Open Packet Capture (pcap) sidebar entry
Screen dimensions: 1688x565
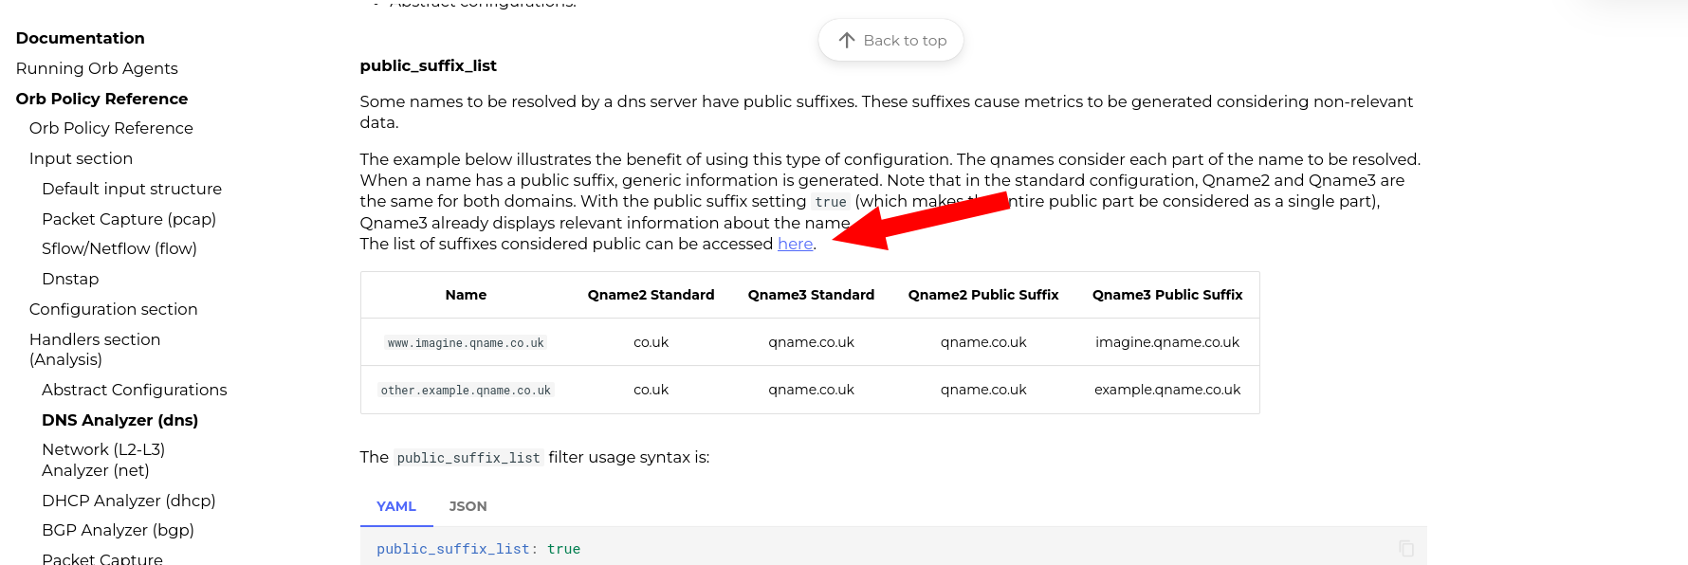click(x=129, y=219)
